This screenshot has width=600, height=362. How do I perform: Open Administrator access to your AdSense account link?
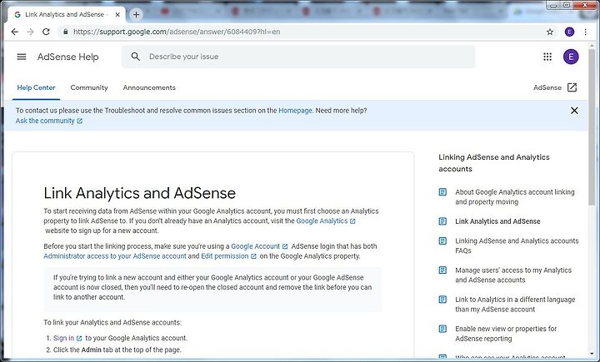point(115,256)
